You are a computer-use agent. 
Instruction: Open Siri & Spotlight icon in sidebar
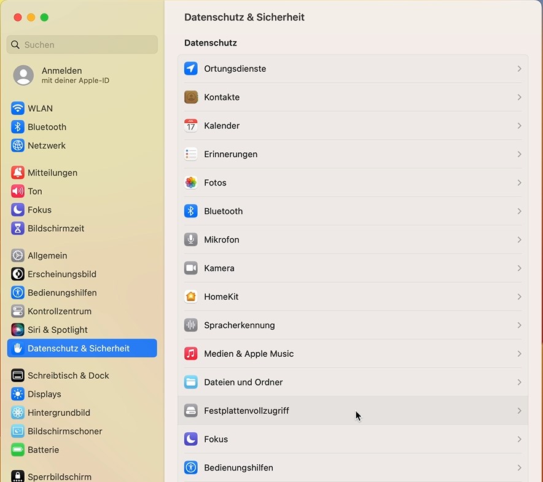tap(18, 330)
